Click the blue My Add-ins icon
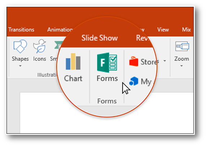Image resolution: width=206 pixels, height=146 pixels. (134, 81)
